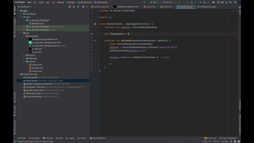Click the Make Project hammer icon
254x143 pixels.
[144, 2]
